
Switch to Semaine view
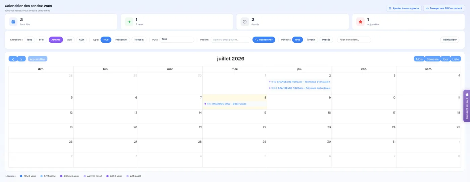pyautogui.click(x=432, y=59)
